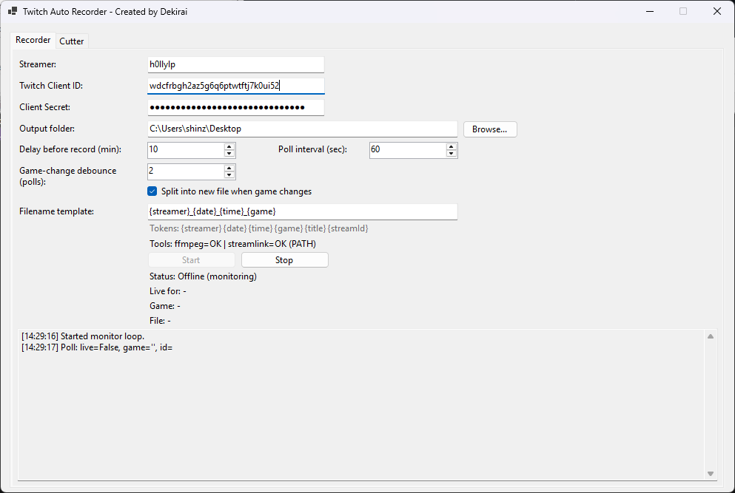735x493 pixels.
Task: Minimize the Twitch Auto Recorder window
Action: (x=650, y=11)
